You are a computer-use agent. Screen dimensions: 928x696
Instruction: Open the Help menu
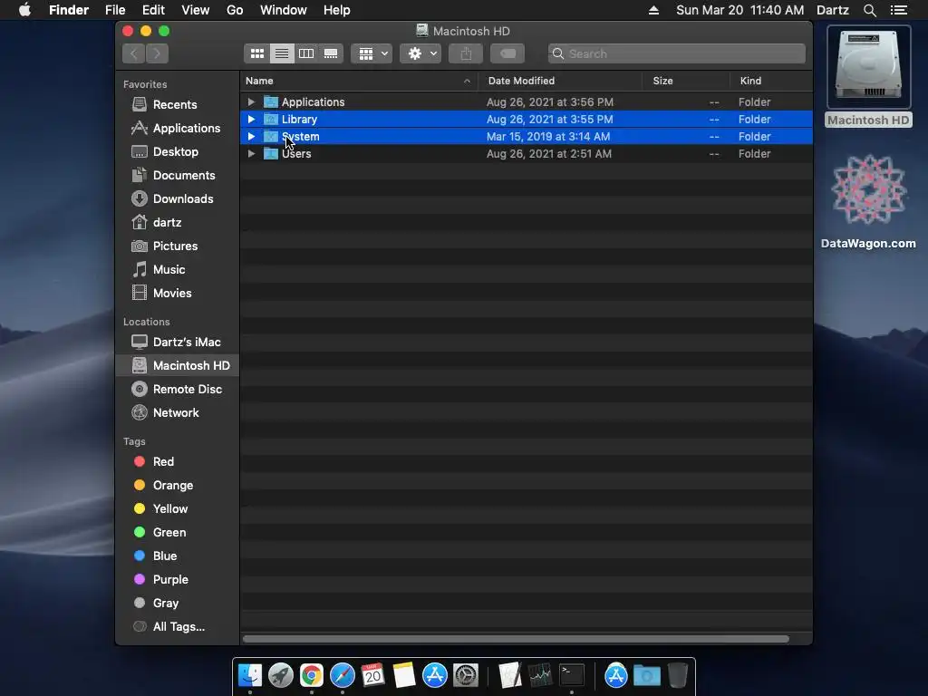pyautogui.click(x=337, y=10)
